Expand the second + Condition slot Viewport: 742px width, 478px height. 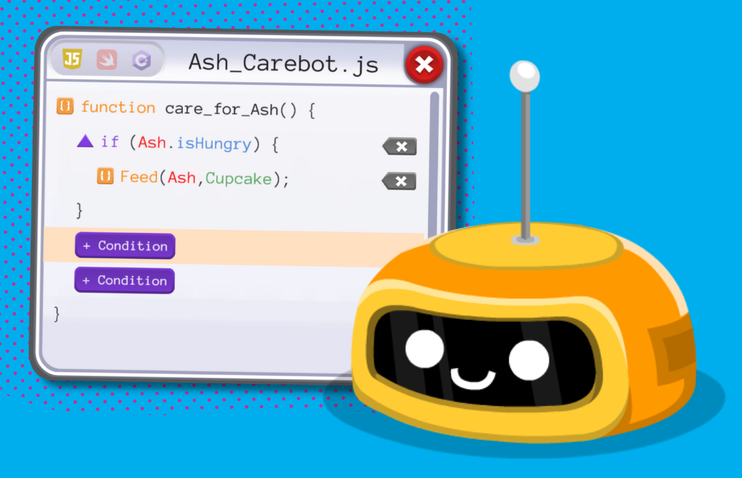click(124, 280)
